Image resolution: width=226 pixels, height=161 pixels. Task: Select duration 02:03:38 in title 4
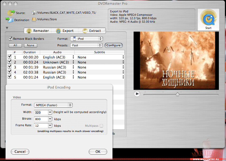click(31, 72)
